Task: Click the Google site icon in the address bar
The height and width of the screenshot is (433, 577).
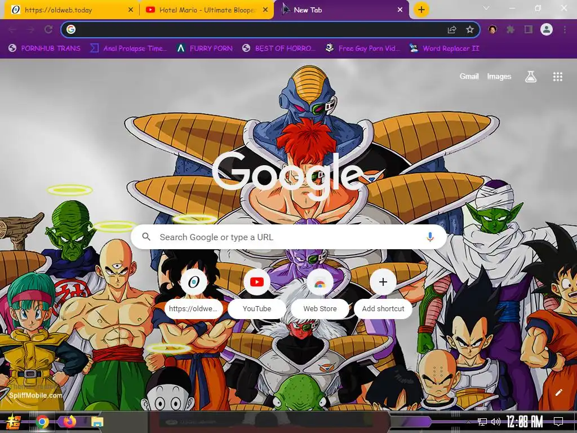Action: pyautogui.click(x=71, y=29)
